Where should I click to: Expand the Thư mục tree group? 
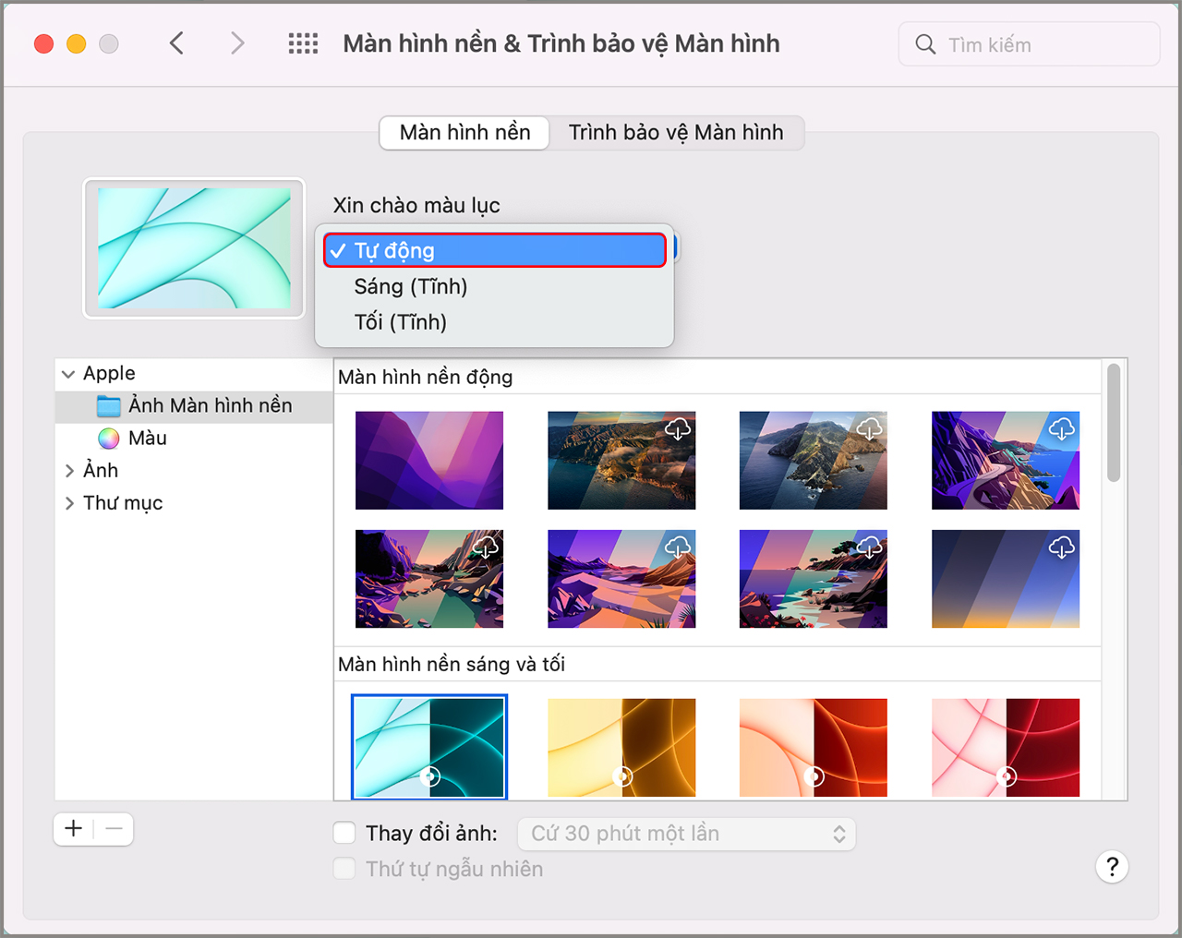click(x=69, y=503)
